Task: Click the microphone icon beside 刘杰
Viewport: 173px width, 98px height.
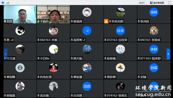Action: 5,21
